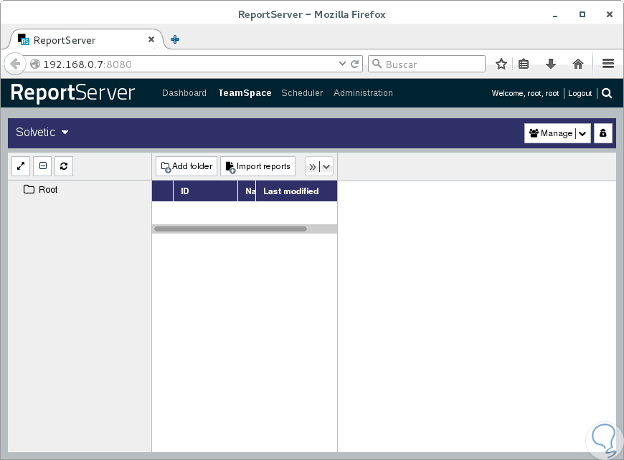Click Welcome, root, root profile link

click(x=525, y=93)
